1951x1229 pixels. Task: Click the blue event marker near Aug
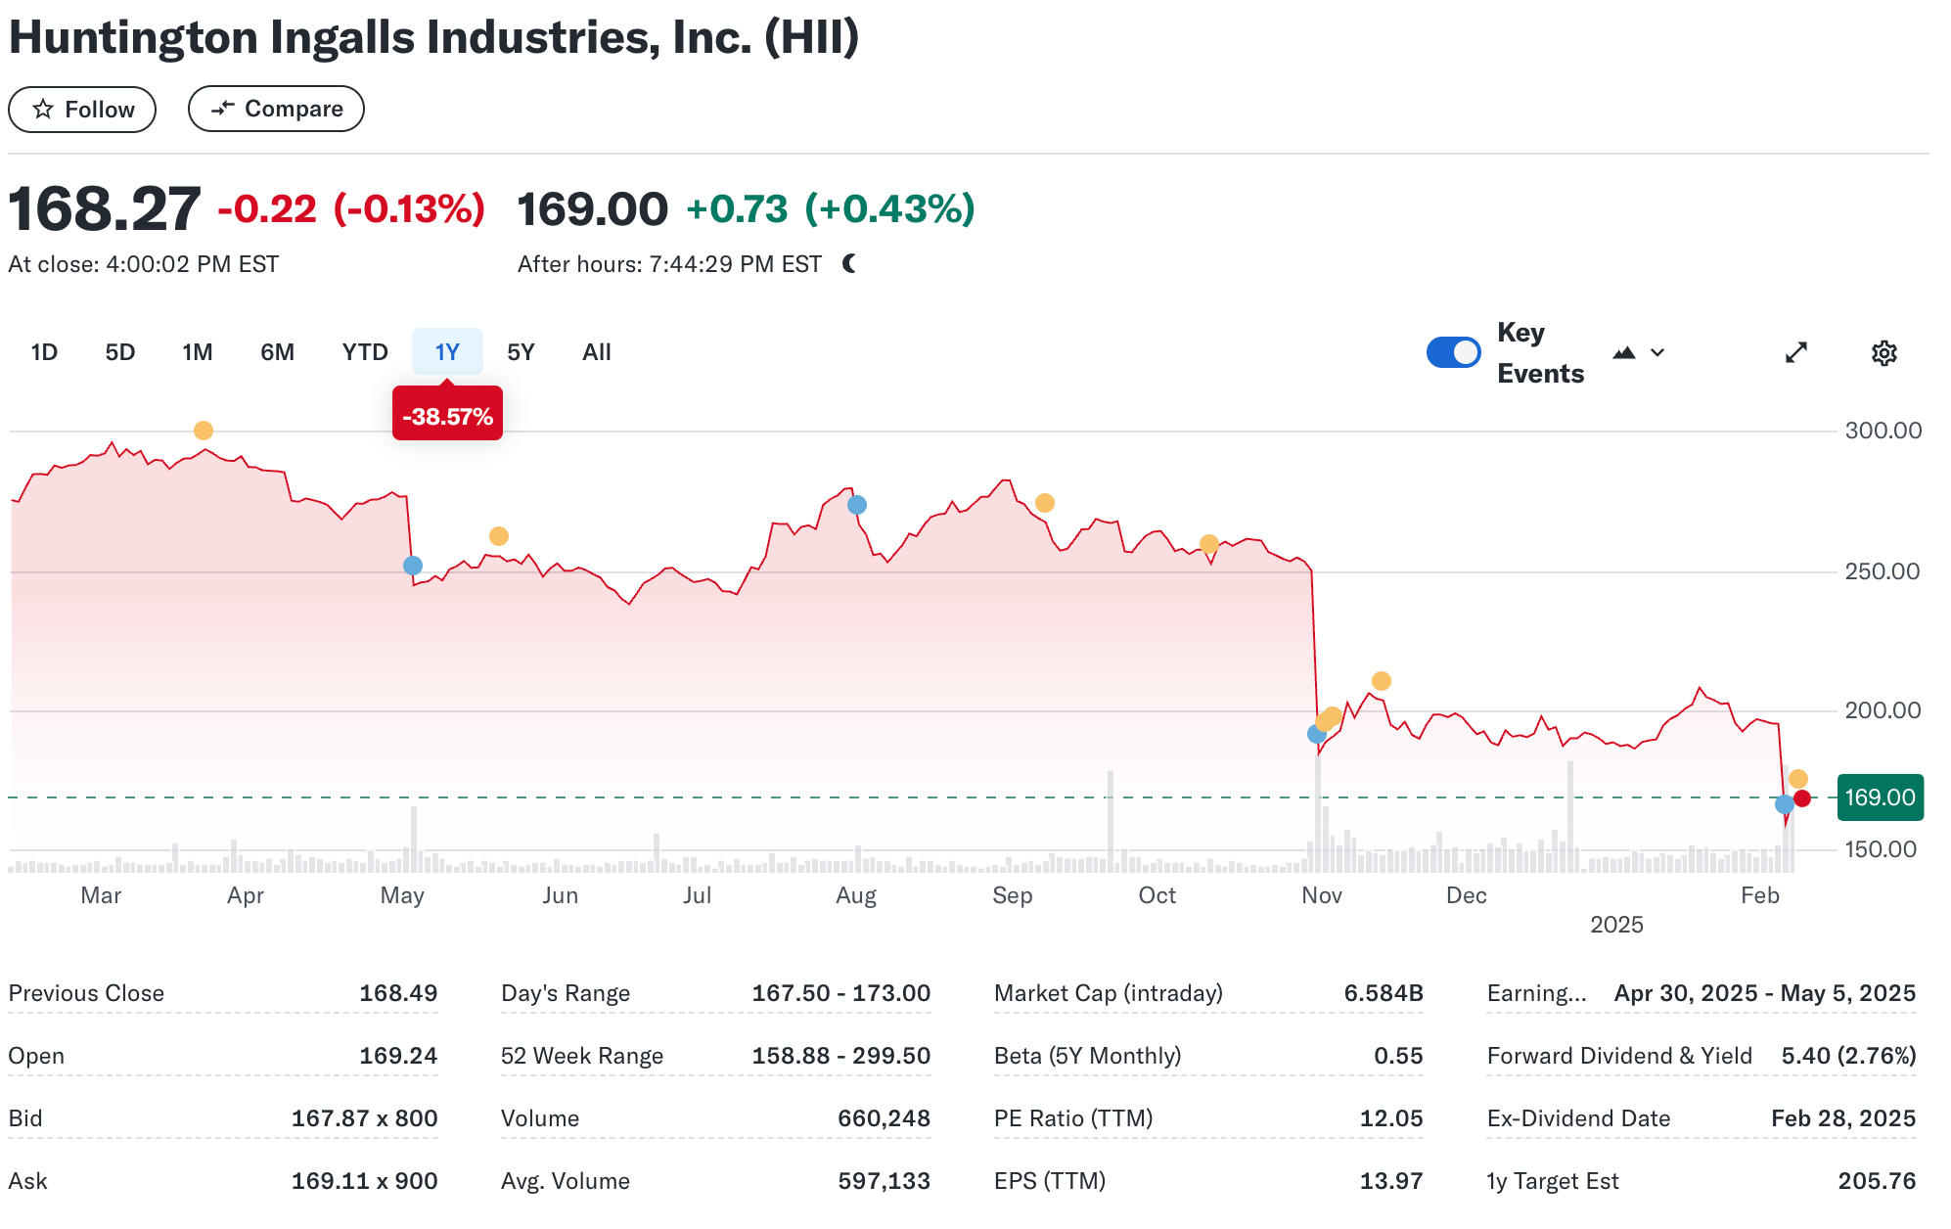click(x=857, y=505)
